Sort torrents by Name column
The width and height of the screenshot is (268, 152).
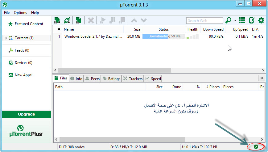93,29
